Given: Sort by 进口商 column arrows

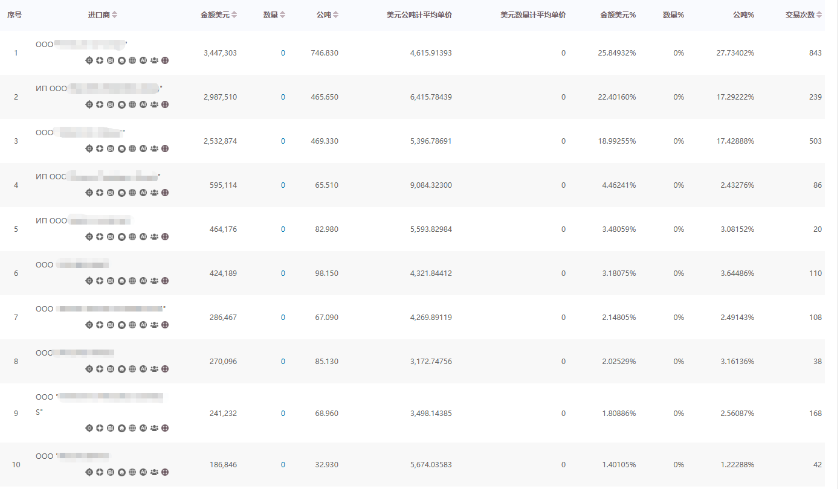Looking at the screenshot, I should (x=115, y=15).
